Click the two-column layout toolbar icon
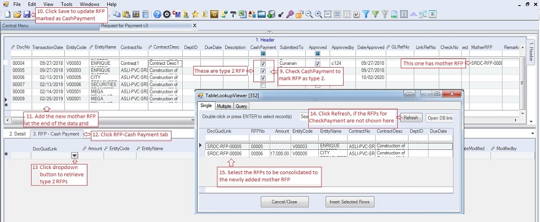The width and height of the screenshot is (540, 222). click(404, 14)
